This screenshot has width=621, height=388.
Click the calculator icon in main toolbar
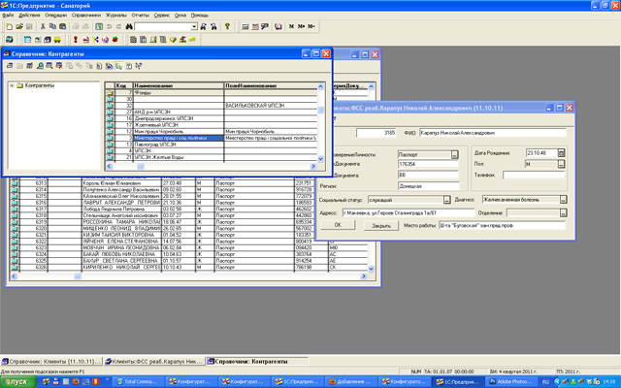coord(245,26)
